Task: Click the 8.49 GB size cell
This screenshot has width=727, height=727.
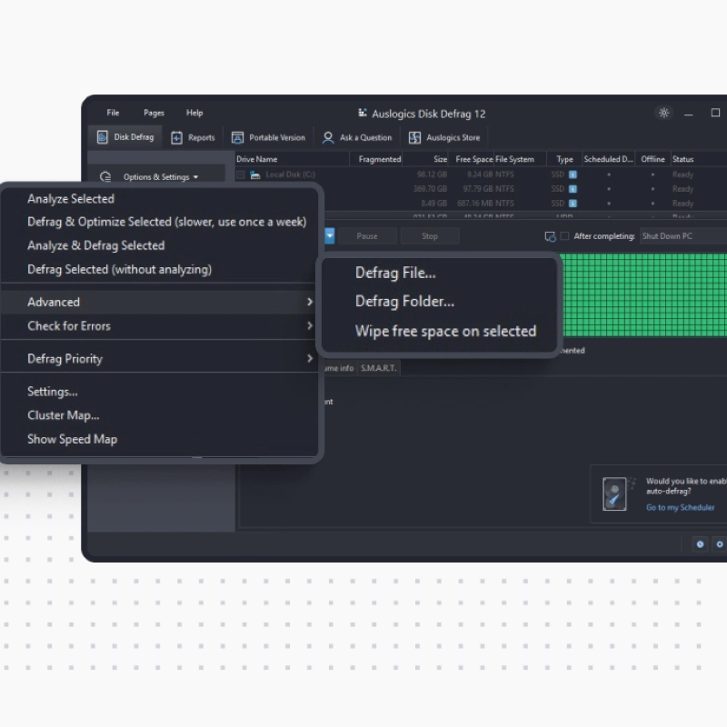Action: [434, 204]
